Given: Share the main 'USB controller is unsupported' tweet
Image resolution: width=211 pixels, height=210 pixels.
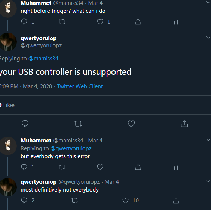Looking at the screenshot, I should pos(184,124).
